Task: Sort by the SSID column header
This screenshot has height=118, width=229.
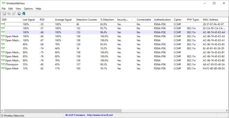Action: click(x=11, y=20)
